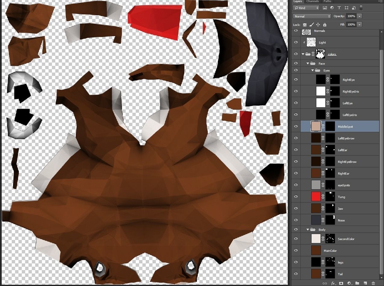Click mask link icon on Tung layer

pyautogui.click(x=323, y=197)
